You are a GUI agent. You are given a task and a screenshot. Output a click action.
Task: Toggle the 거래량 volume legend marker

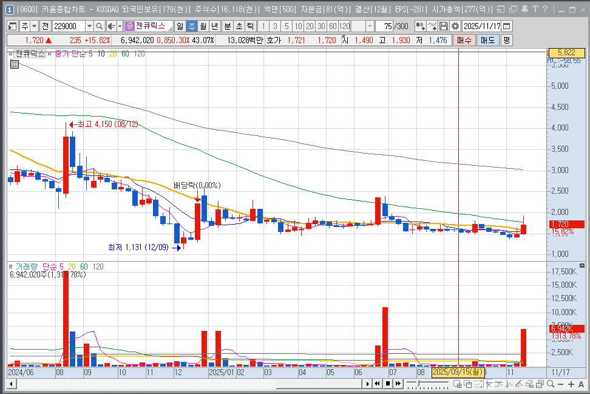click(10, 267)
